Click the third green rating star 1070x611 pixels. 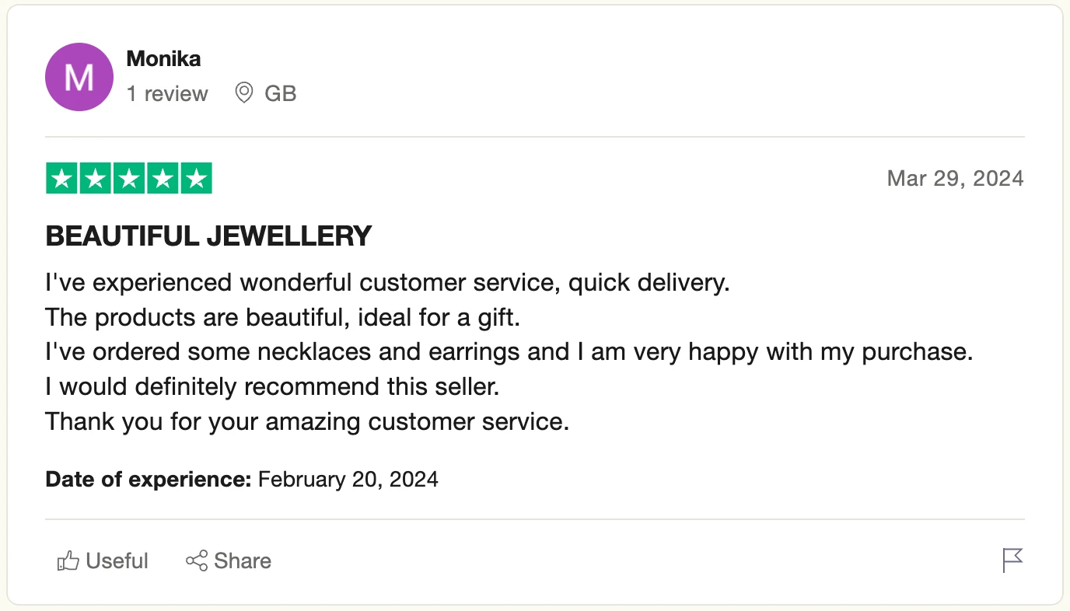point(129,179)
